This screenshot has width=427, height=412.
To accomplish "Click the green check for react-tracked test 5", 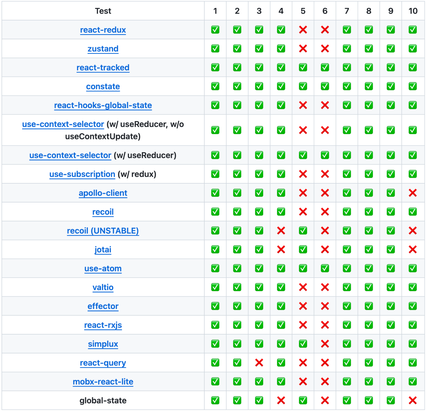I will (303, 67).
